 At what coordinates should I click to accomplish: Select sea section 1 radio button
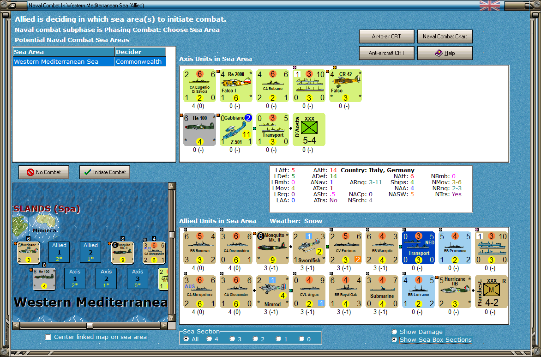pyautogui.click(x=279, y=339)
